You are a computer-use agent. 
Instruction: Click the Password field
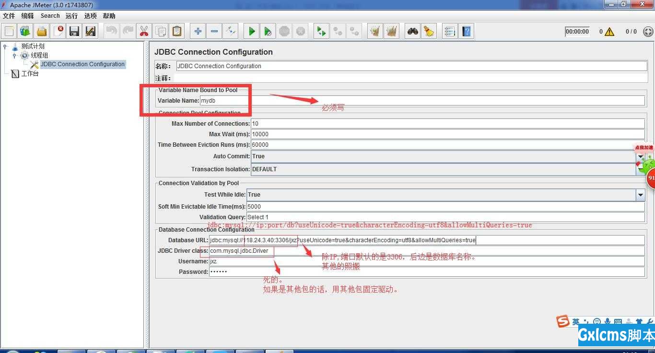pos(427,272)
